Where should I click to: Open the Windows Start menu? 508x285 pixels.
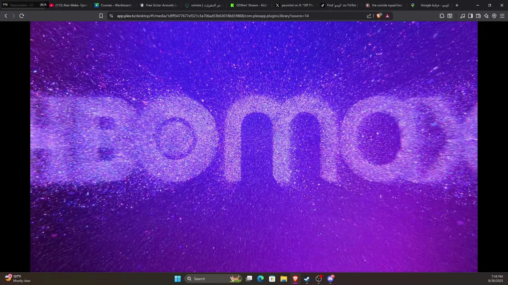tap(177, 279)
